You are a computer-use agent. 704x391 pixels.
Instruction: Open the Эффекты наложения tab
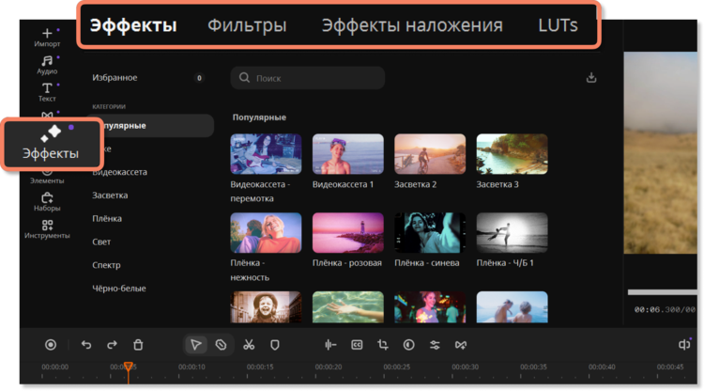click(412, 25)
